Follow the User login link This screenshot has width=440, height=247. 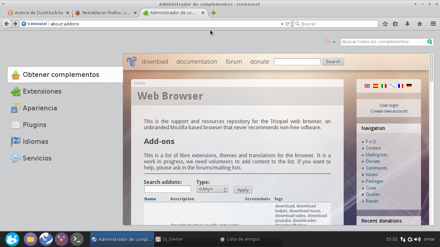[389, 105]
